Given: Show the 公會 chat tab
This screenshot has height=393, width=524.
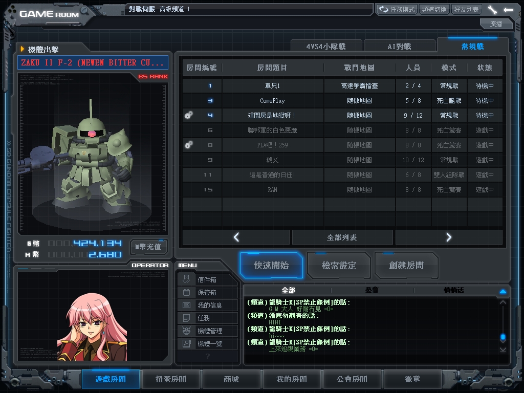Looking at the screenshot, I should pyautogui.click(x=372, y=290).
